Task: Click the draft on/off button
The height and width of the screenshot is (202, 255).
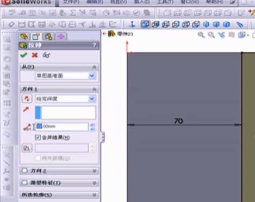Action: pos(27,148)
